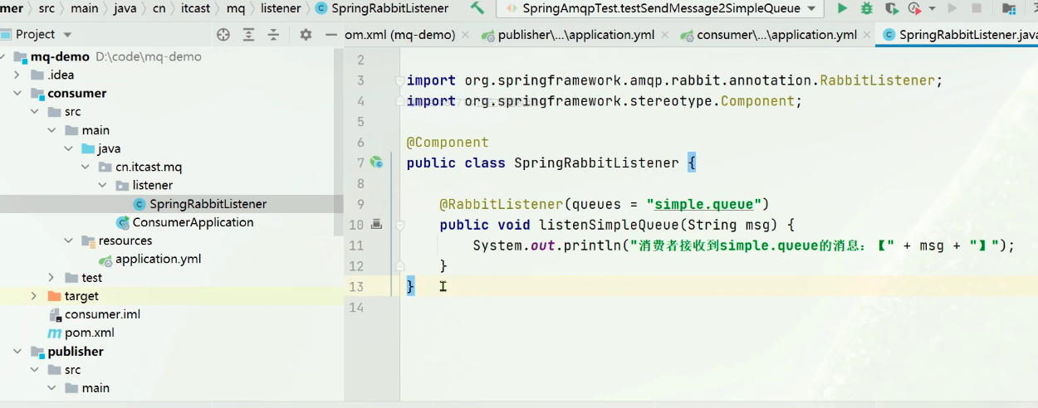The height and width of the screenshot is (408, 1038).
Task: Fold the imports block at line 3
Action: click(x=399, y=80)
